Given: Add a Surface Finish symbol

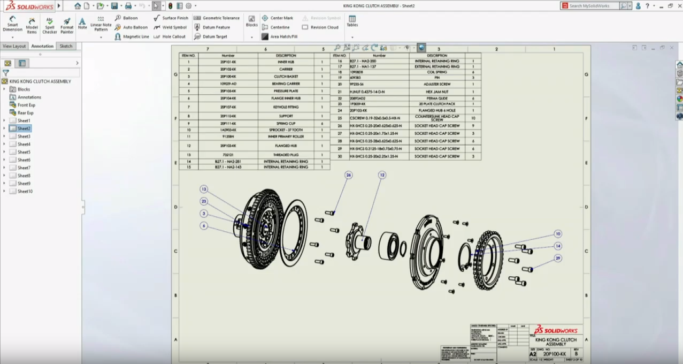Looking at the screenshot, I should [171, 18].
